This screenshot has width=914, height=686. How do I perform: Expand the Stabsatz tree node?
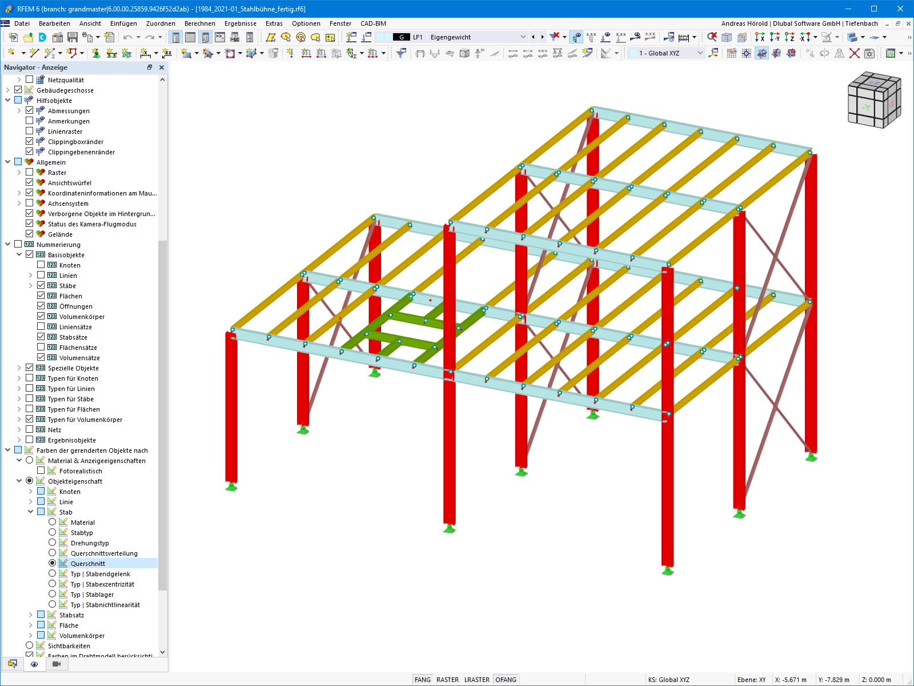[31, 615]
